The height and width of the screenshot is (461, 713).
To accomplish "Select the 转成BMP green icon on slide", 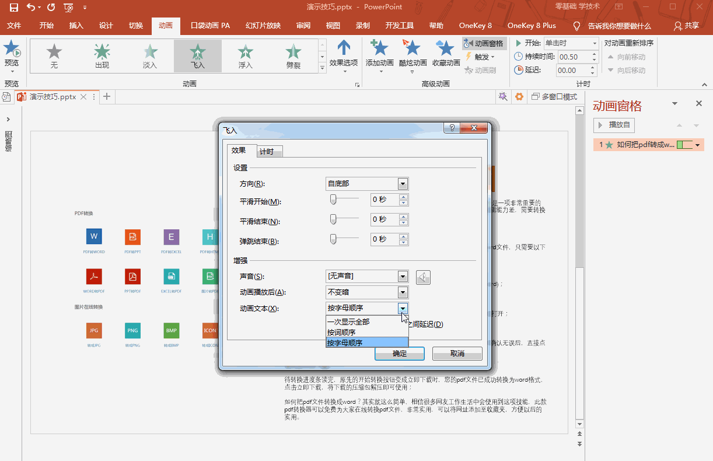I will 171,330.
